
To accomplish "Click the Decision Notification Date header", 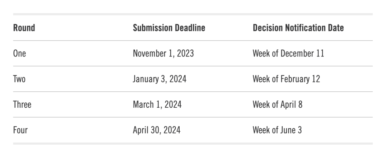I will [x=298, y=28].
